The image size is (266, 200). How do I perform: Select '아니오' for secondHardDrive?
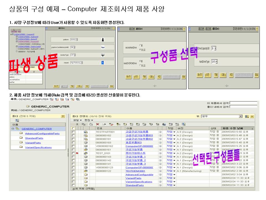[140, 50]
